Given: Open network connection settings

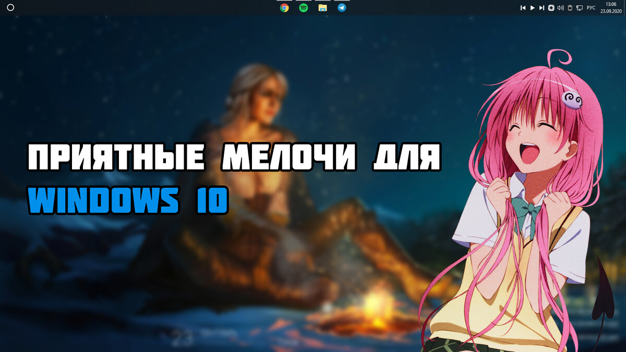Looking at the screenshot, I should tap(580, 8).
